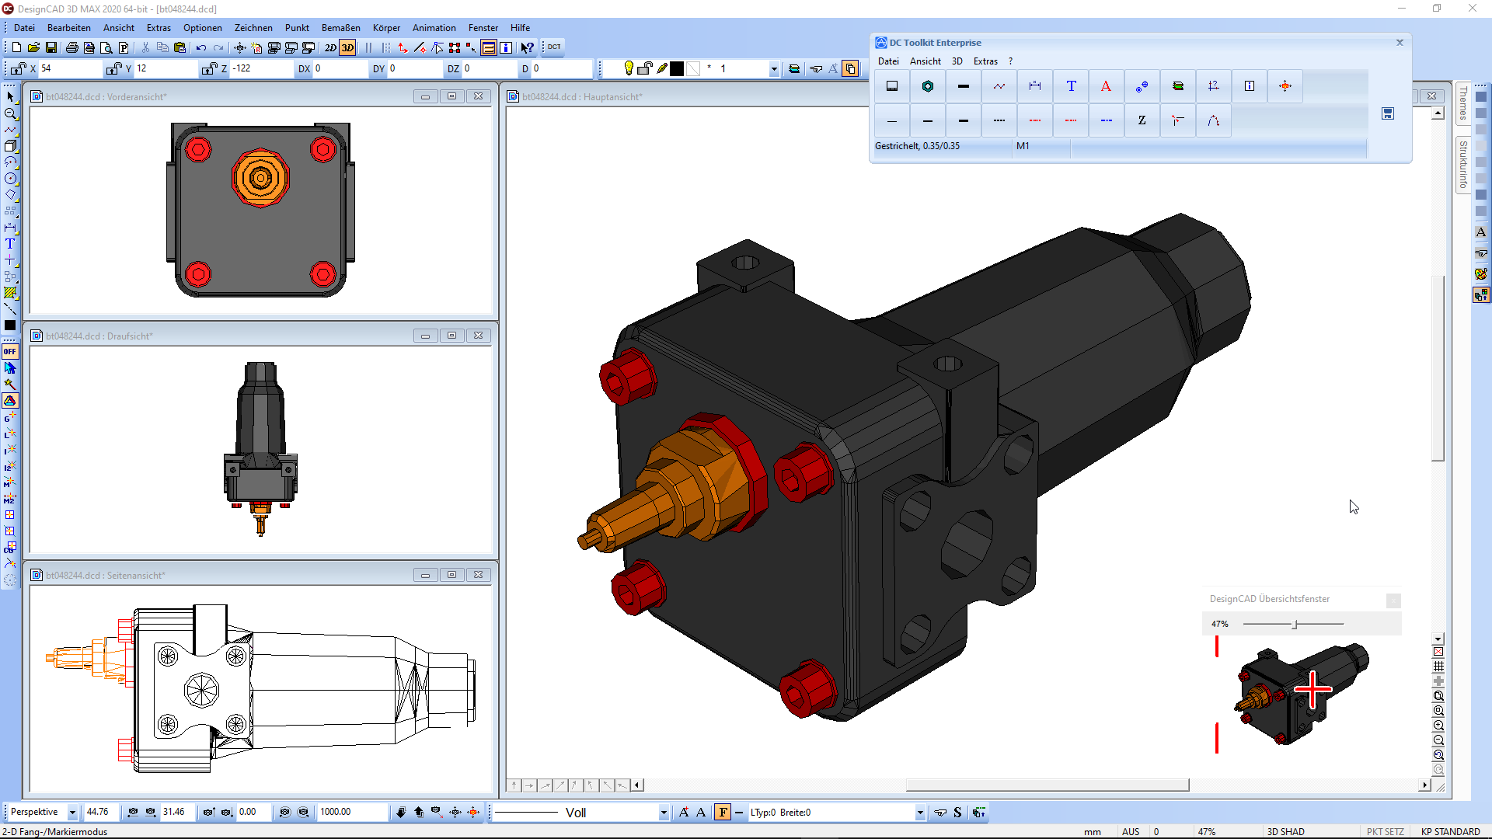Select the zoom magnifier tool in left toolbar
The image size is (1492, 839).
point(10,113)
